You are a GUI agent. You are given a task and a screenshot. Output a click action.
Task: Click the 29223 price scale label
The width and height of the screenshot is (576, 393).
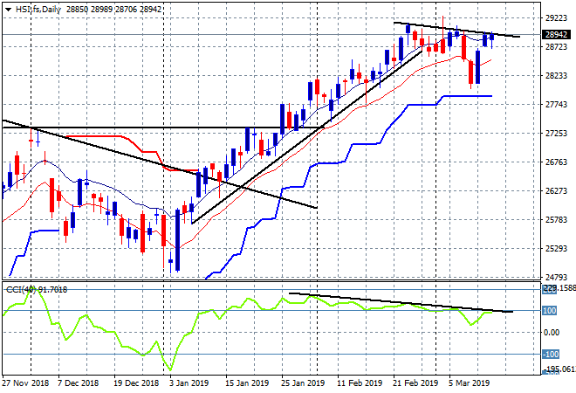[556, 18]
